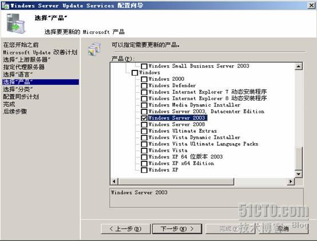
Task: Click the vertical scrollbar thumb in product list
Action: pyautogui.click(x=299, y=159)
